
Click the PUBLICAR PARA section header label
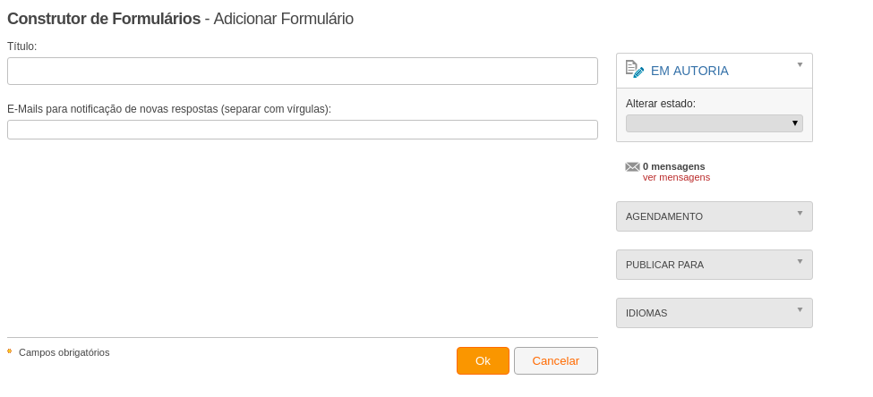[x=664, y=266]
